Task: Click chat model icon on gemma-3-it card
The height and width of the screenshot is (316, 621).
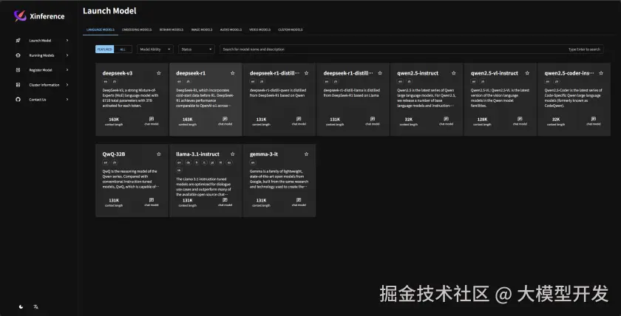Action: (x=299, y=200)
